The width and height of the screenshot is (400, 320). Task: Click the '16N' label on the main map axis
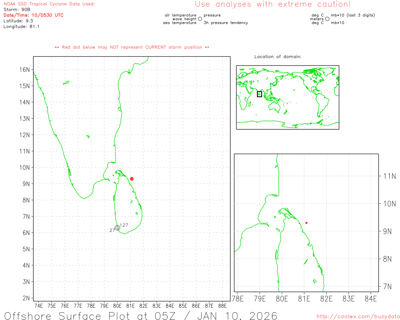pos(25,70)
